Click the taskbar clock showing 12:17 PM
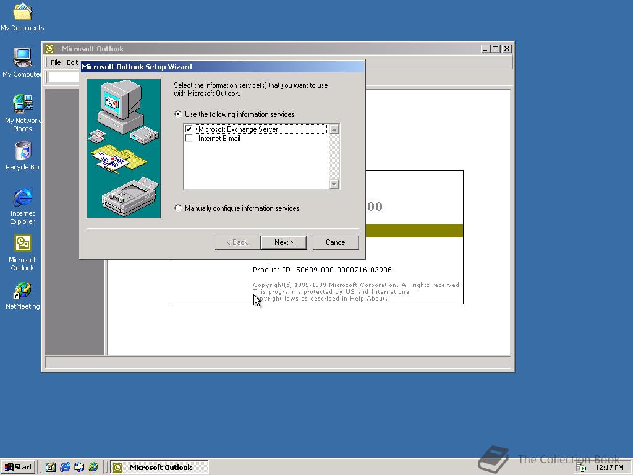This screenshot has width=633, height=475. click(609, 468)
